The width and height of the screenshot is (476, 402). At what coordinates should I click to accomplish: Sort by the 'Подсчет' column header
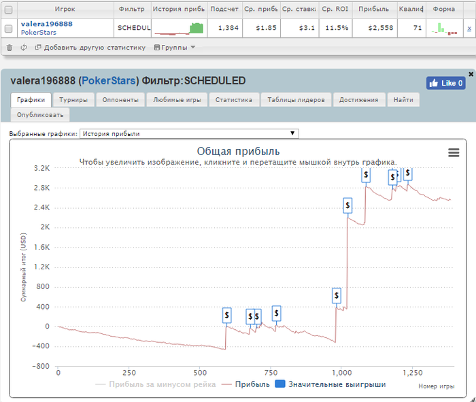pos(224,9)
